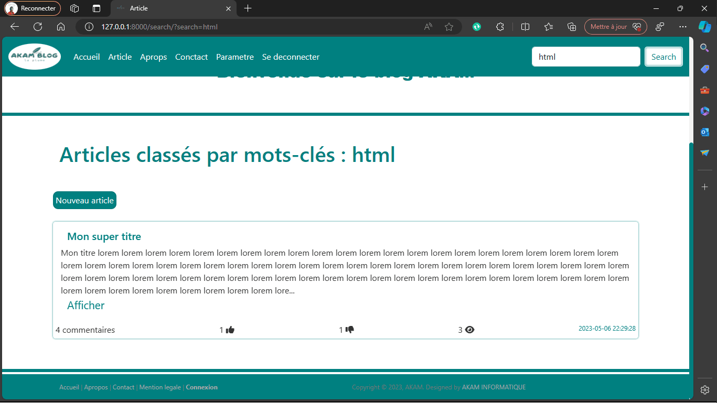Open the Copilot icon in the toolbar
The image size is (717, 403).
coord(704,26)
